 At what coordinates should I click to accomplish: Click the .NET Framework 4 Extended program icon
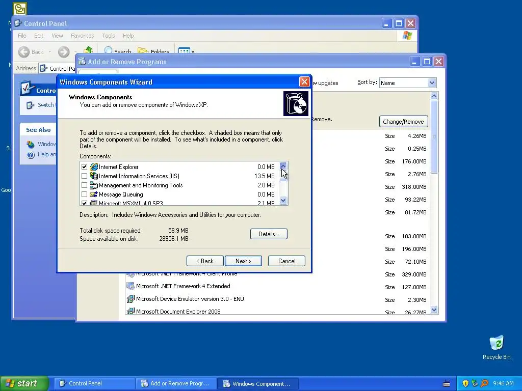[x=130, y=286]
